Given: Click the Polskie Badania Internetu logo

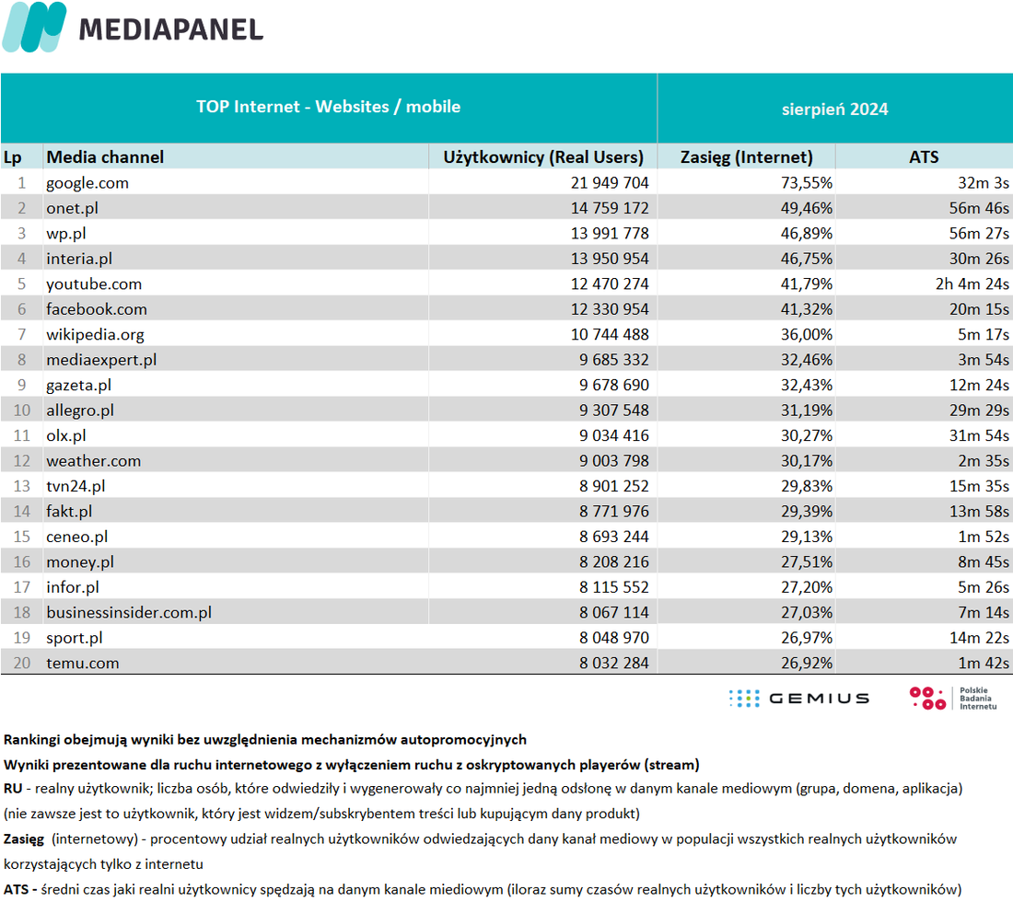Looking at the screenshot, I should pyautogui.click(x=953, y=698).
